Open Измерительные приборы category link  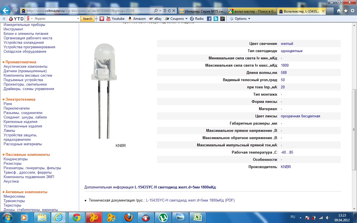tap(24, 25)
